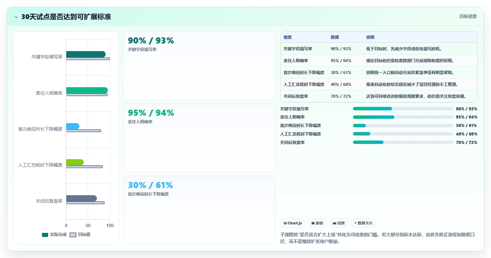Select the 表格 tag chip

pyautogui.click(x=317, y=223)
